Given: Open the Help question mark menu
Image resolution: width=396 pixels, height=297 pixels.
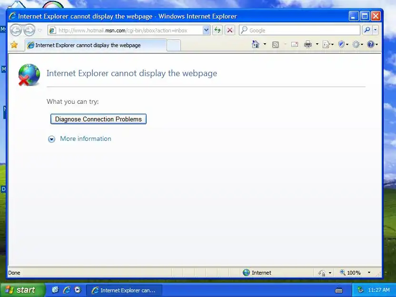Looking at the screenshot, I should [x=373, y=44].
